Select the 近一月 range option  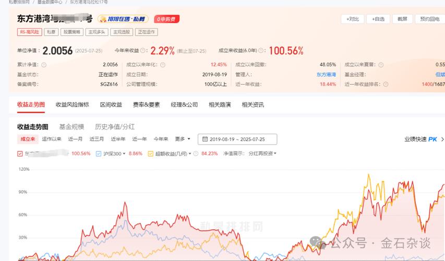75,139
